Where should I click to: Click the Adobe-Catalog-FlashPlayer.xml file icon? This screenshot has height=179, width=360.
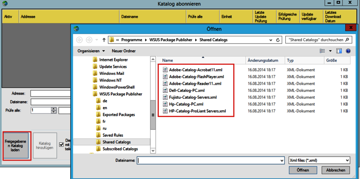(x=165, y=77)
